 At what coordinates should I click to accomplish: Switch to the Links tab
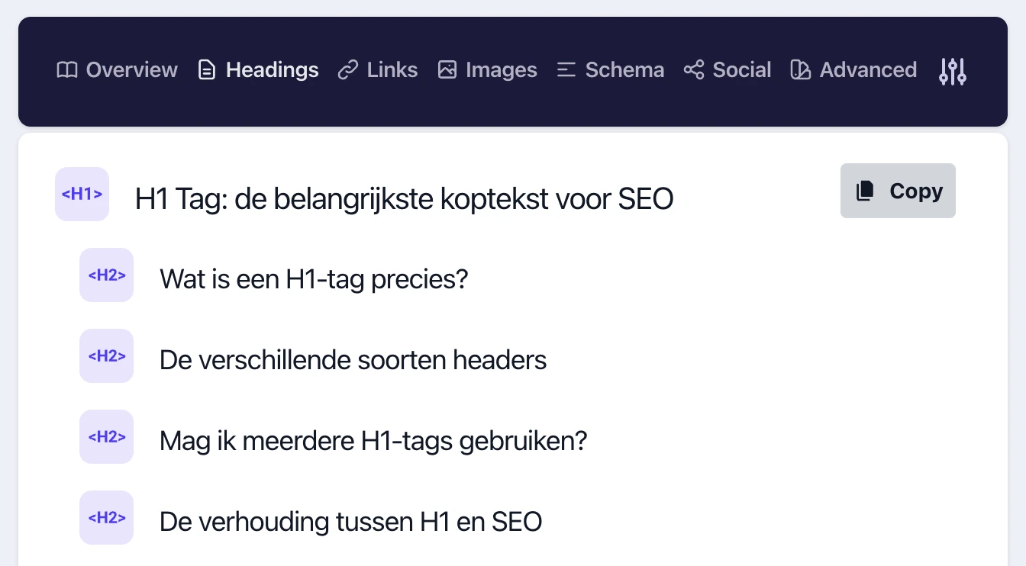click(x=391, y=69)
